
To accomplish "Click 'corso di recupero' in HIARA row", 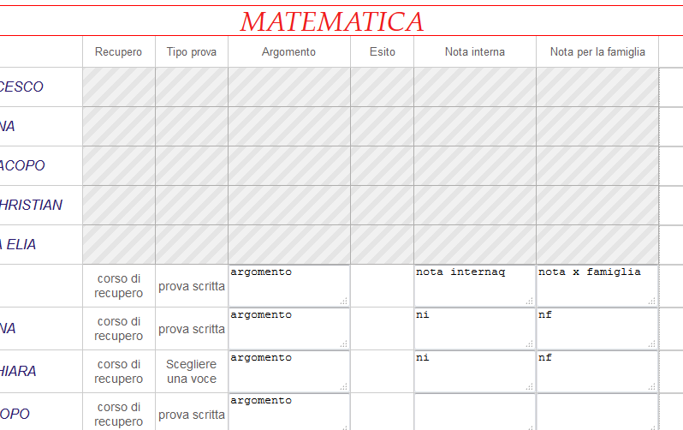I will click(118, 372).
